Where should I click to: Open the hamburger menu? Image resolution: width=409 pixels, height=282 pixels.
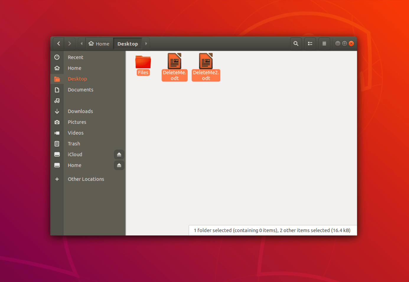coord(324,43)
